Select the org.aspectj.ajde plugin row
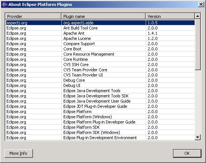Viewport: 206px width, 163px height. (100, 23)
